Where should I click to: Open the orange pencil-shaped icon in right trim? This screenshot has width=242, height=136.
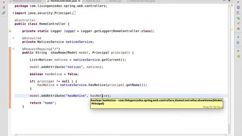click(238, 23)
